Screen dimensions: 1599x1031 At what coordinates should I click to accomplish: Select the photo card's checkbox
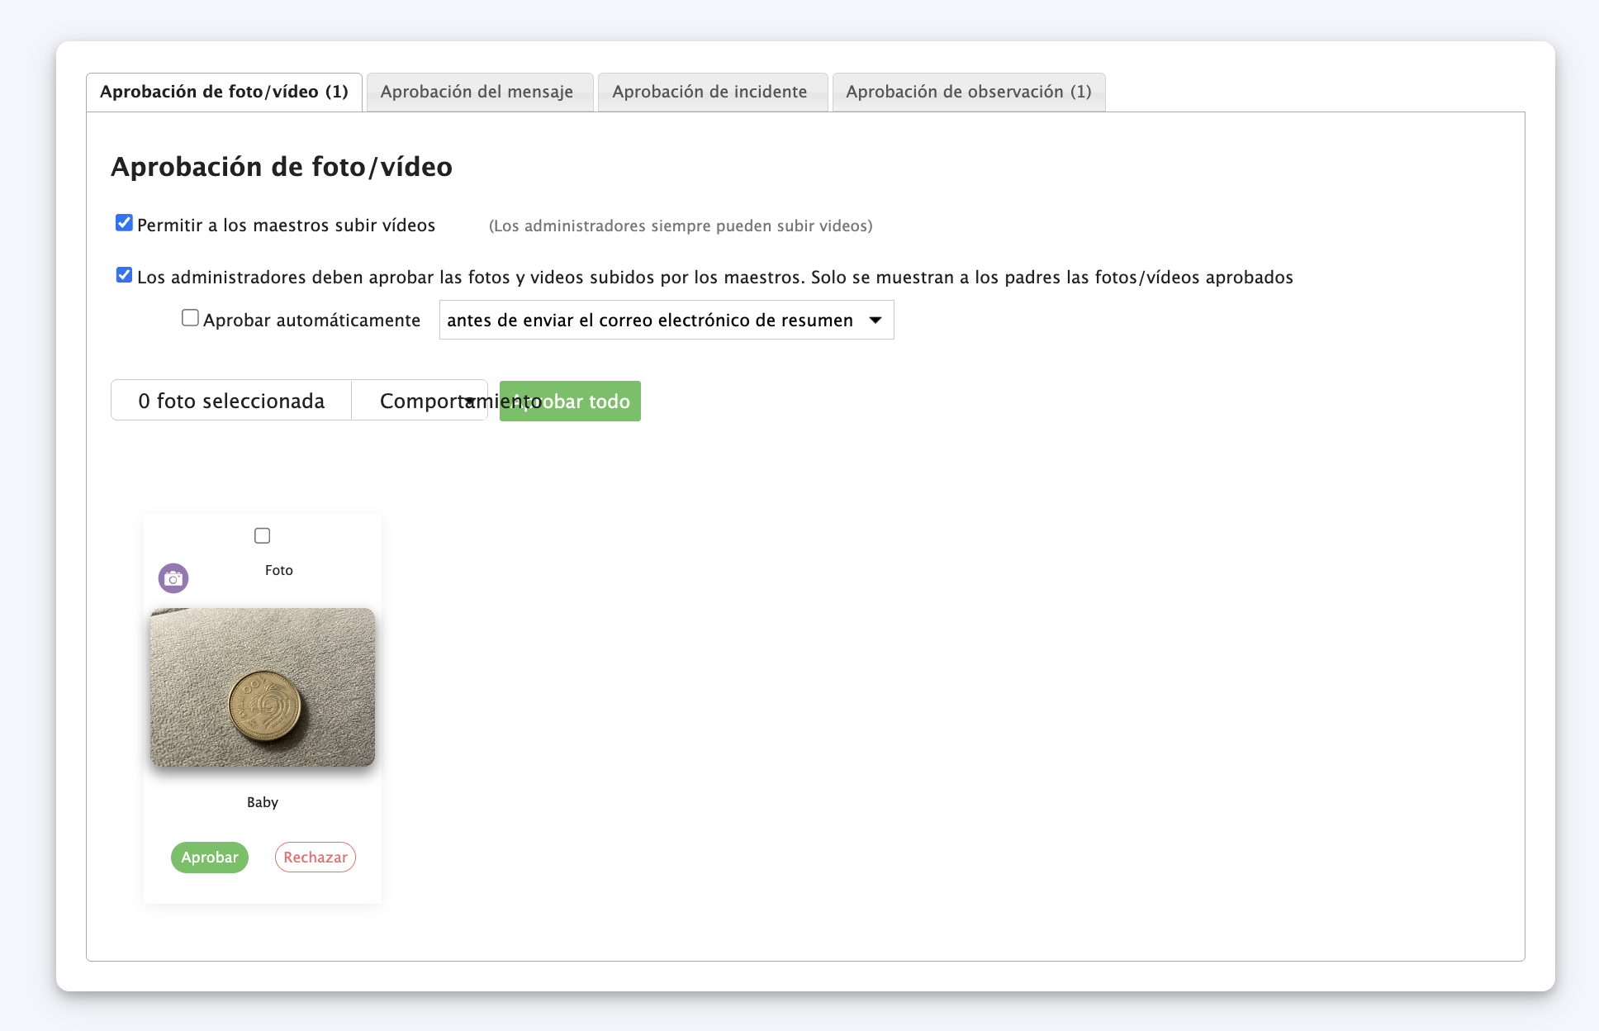tap(263, 536)
